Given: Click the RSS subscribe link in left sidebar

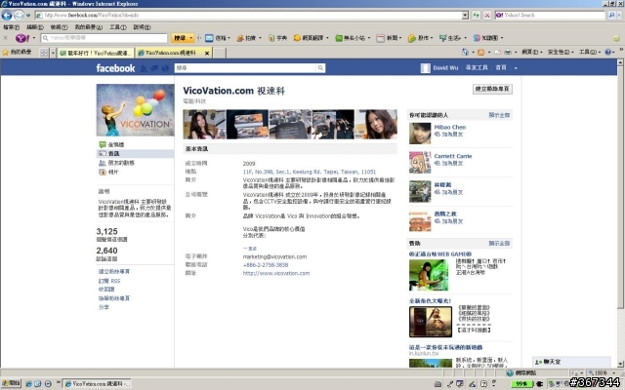Looking at the screenshot, I should 108,281.
